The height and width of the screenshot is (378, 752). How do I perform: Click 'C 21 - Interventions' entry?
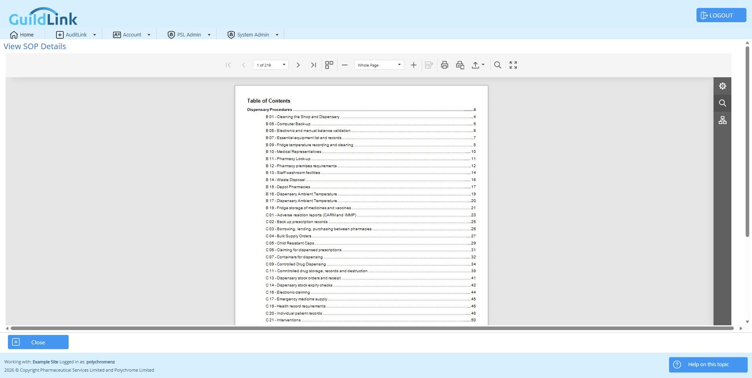[x=283, y=320]
